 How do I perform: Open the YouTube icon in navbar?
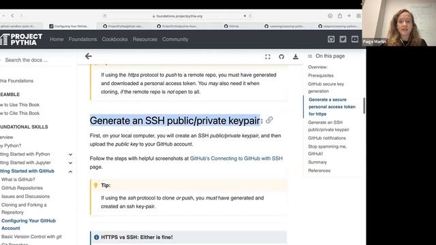click(354, 39)
